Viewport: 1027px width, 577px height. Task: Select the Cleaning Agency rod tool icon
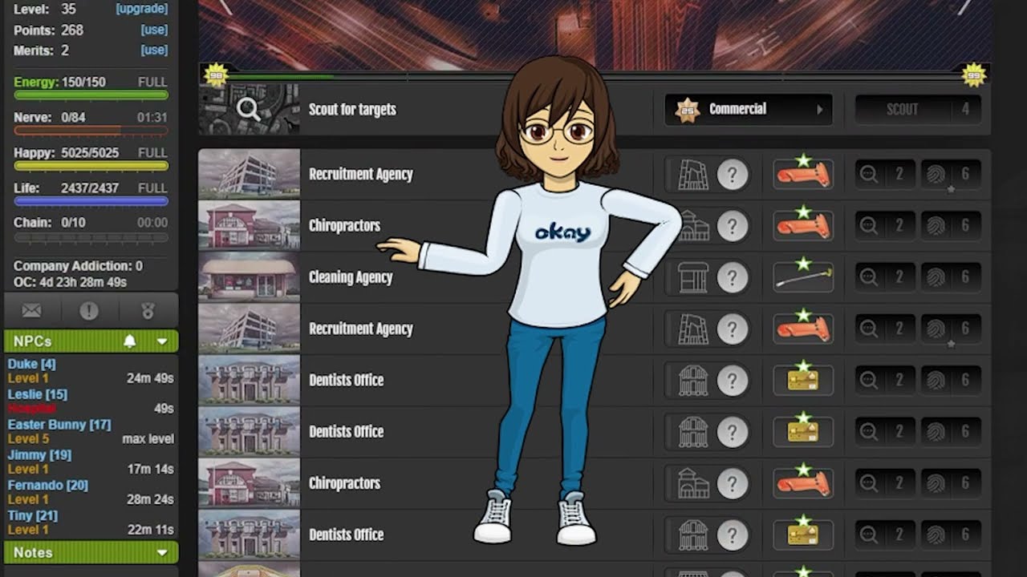pyautogui.click(x=802, y=277)
